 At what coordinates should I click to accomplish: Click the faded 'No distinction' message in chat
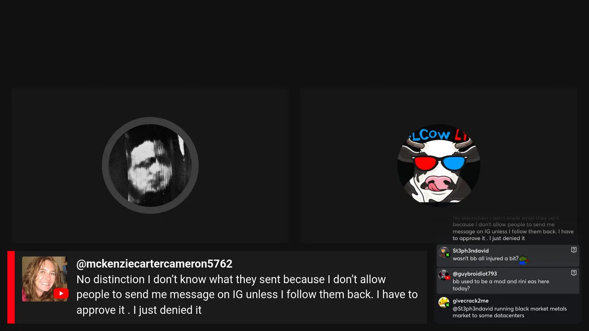click(513, 228)
